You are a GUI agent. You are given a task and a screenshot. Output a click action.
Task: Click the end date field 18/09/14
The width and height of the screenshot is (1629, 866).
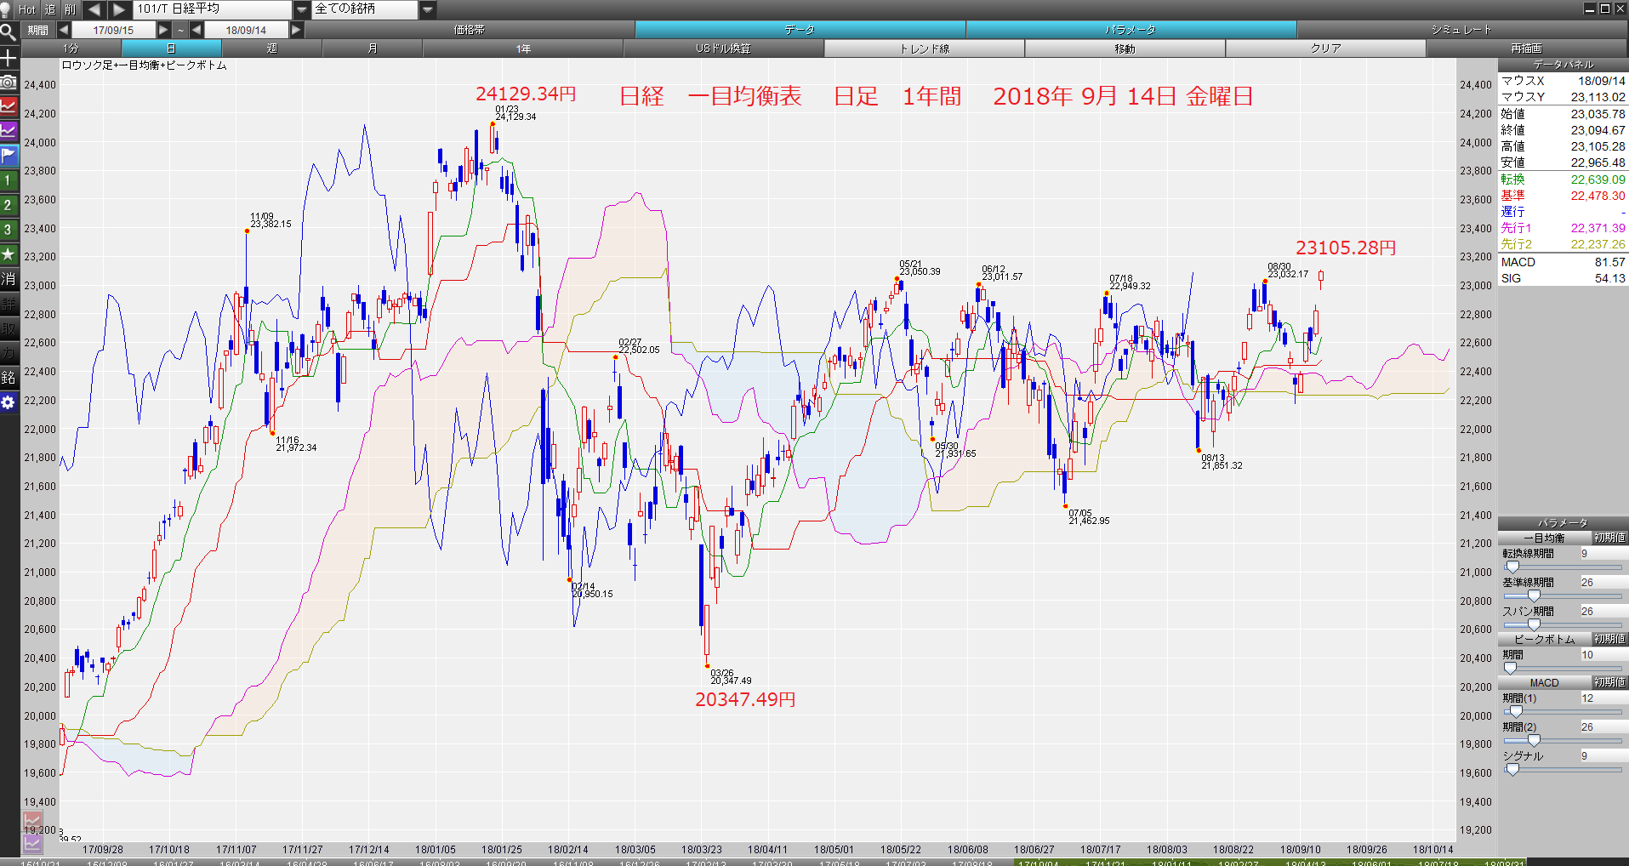[247, 30]
